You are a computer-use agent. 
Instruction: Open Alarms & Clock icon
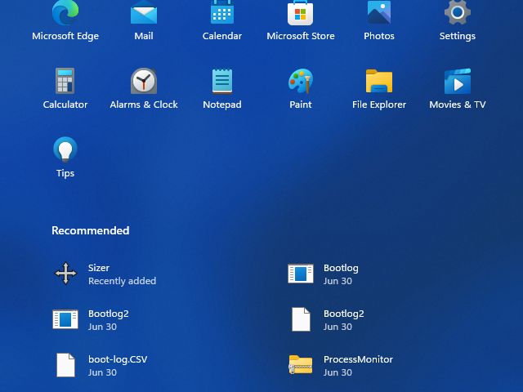(x=144, y=81)
